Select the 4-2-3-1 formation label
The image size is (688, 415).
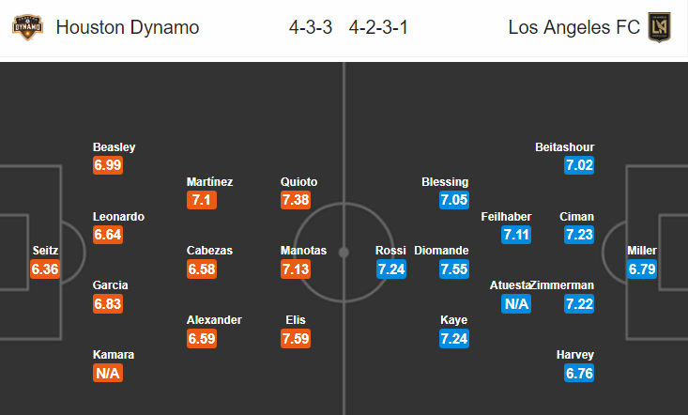tap(378, 27)
